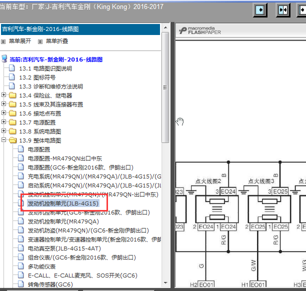Select the 电源配置 page under 13.9
This screenshot has height=291, width=306.
[x=39, y=149]
